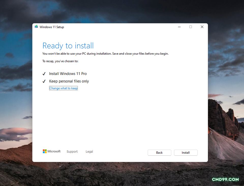Image resolution: width=244 pixels, height=186 pixels.
Task: Click the checkmark beside Keep personal files only
Action: click(44, 81)
